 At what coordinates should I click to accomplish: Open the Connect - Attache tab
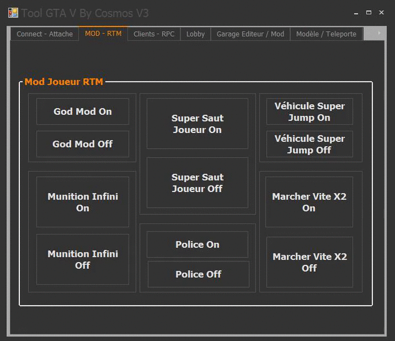pyautogui.click(x=44, y=34)
